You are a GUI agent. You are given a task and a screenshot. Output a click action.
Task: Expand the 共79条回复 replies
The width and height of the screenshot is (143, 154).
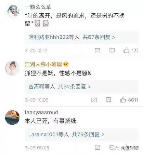click(88, 134)
